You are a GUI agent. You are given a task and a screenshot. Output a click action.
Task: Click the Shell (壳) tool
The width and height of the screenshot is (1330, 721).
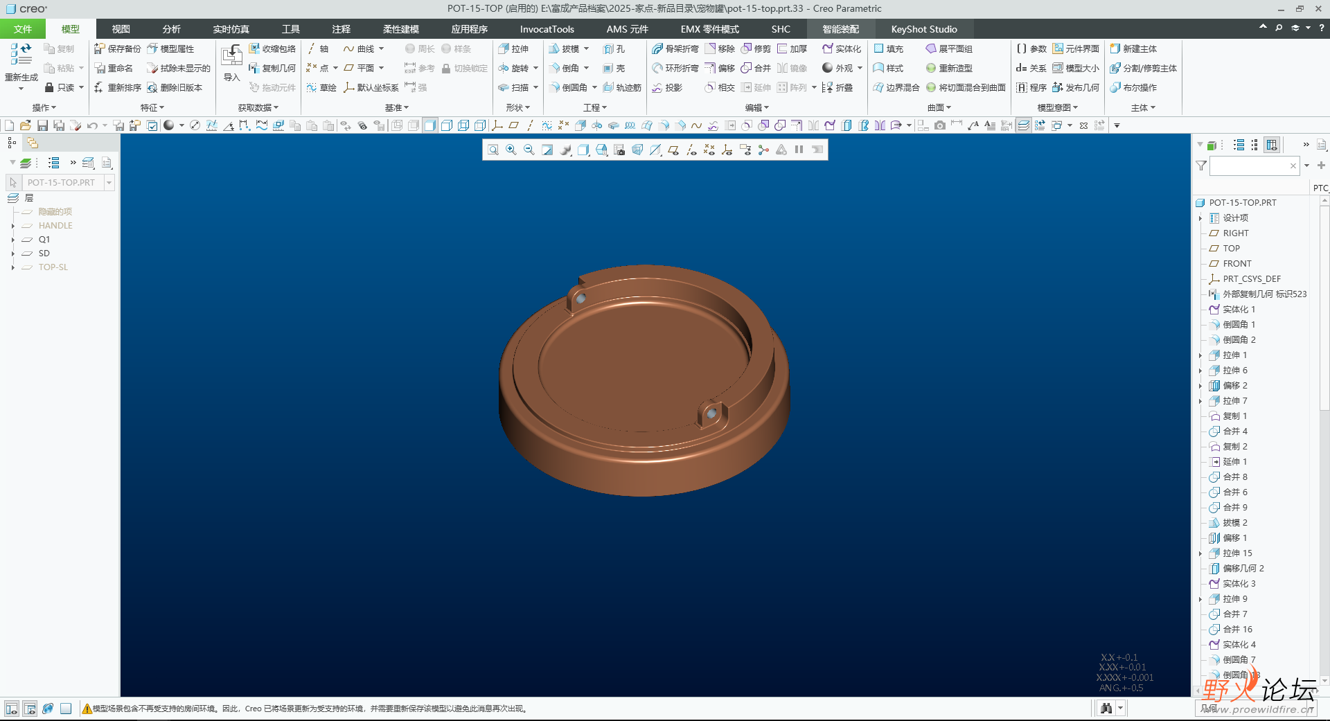(x=614, y=68)
